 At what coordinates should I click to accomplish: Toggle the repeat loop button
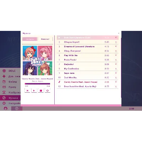click(48, 91)
